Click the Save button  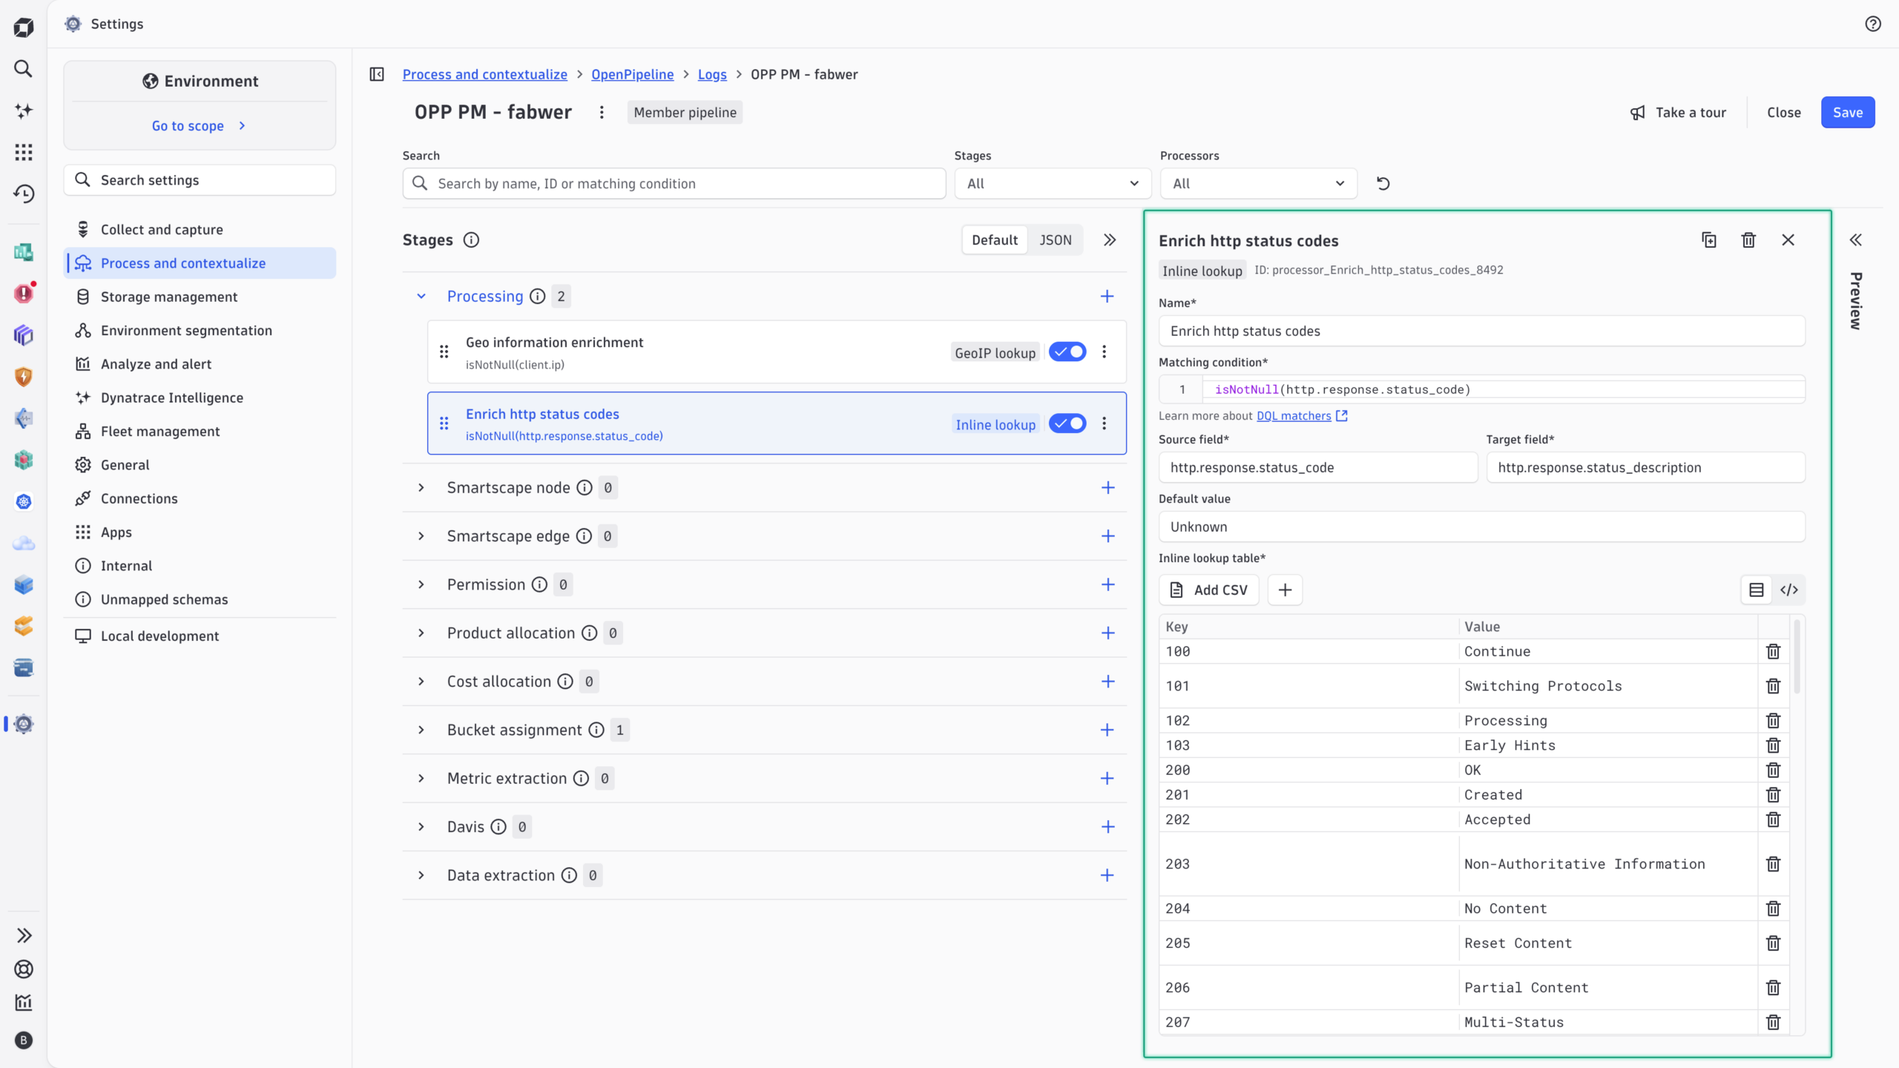1847,112
